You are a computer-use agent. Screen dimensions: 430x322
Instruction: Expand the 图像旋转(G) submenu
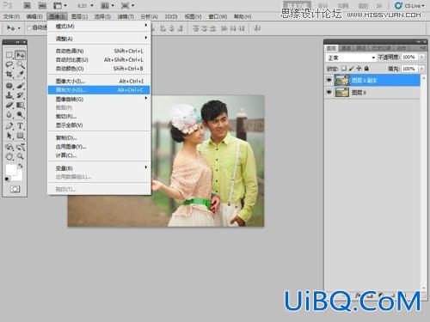click(99, 99)
